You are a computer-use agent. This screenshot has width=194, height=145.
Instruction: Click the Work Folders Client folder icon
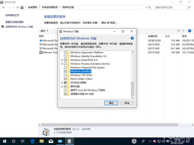[x=68, y=79]
